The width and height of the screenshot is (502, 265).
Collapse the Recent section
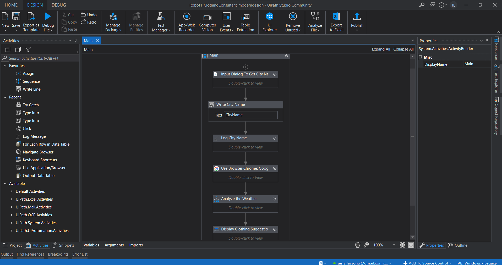point(5,97)
